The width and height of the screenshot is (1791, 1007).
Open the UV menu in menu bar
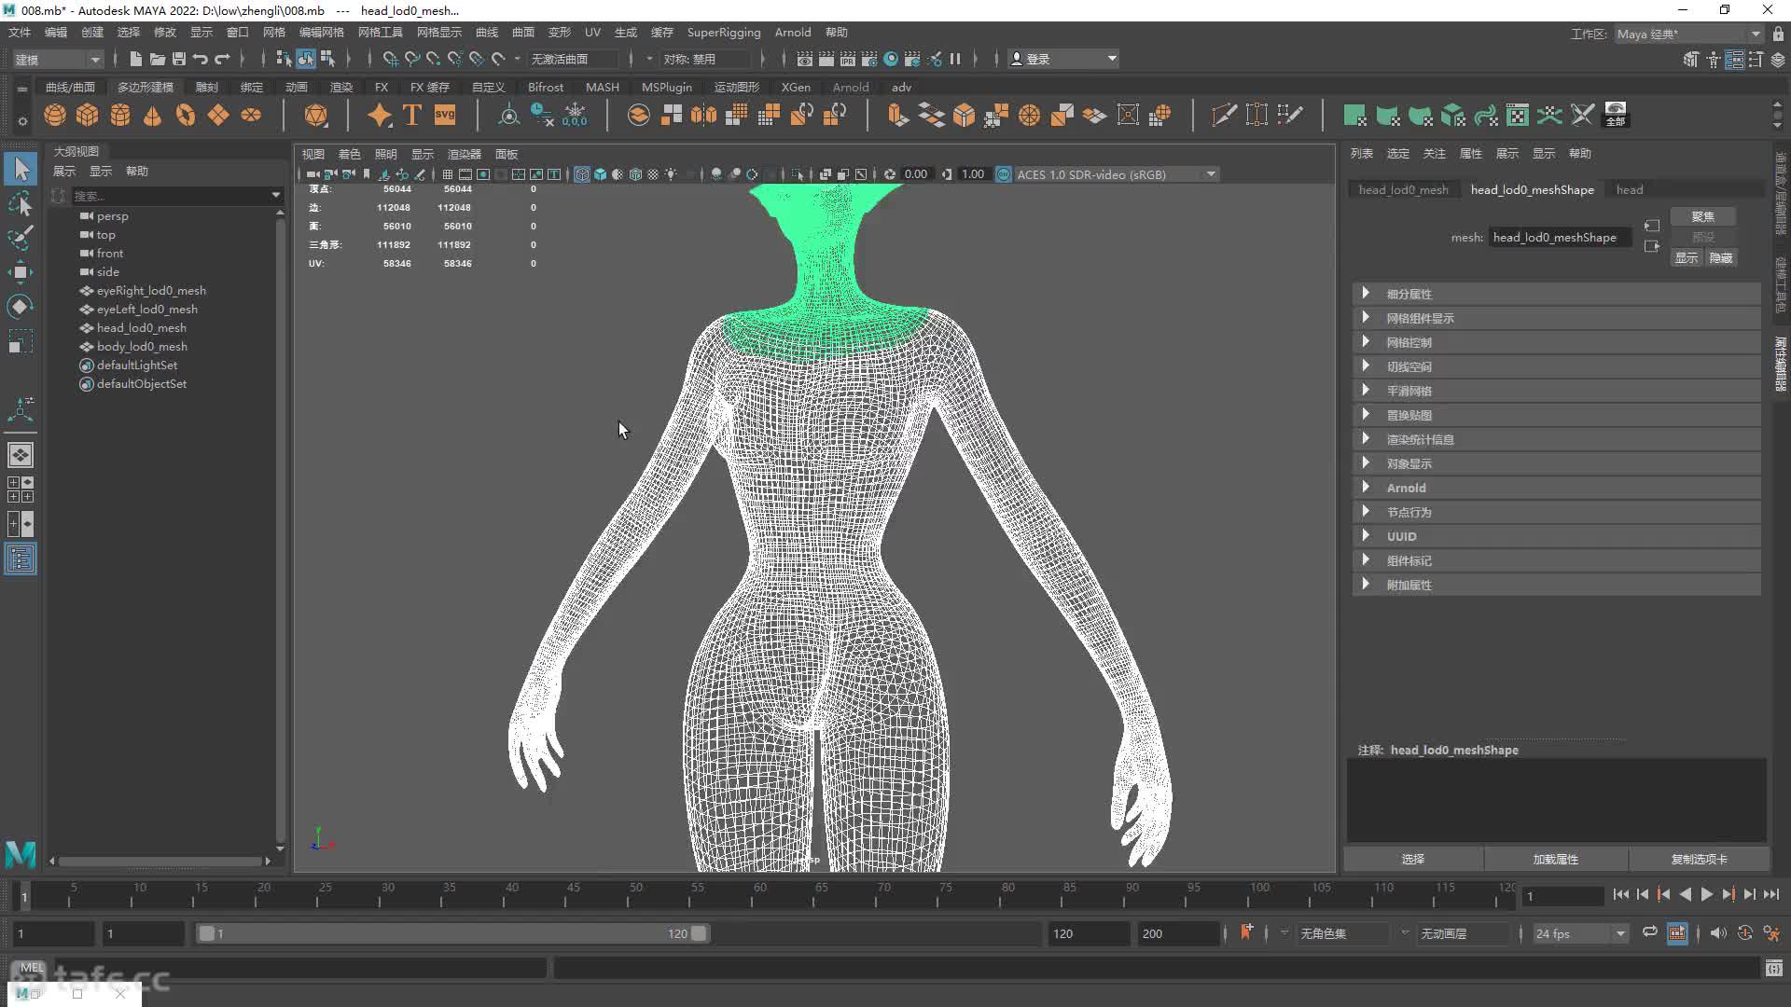click(x=592, y=32)
